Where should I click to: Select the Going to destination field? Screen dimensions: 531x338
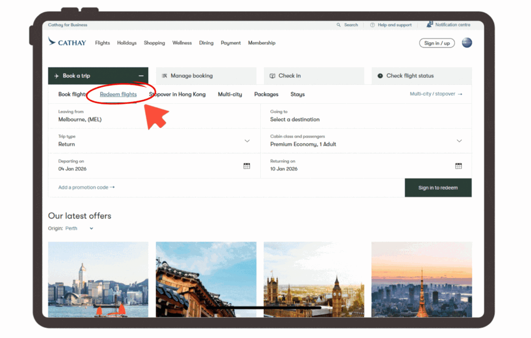(x=366, y=115)
